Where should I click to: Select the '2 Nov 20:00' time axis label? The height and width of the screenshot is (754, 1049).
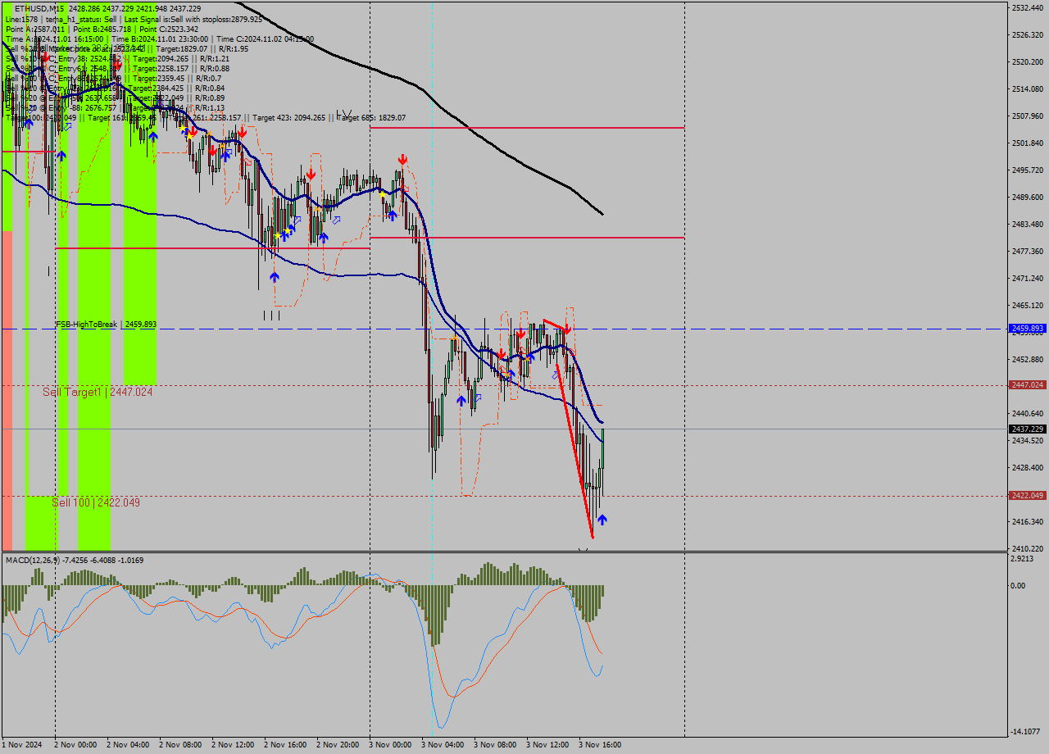pos(338,745)
